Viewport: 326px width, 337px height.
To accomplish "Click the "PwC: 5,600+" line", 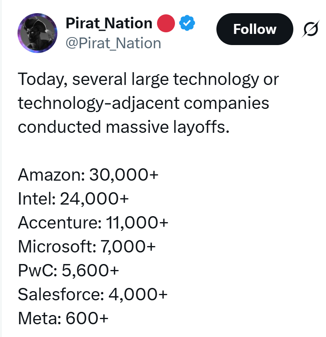I will click(69, 270).
